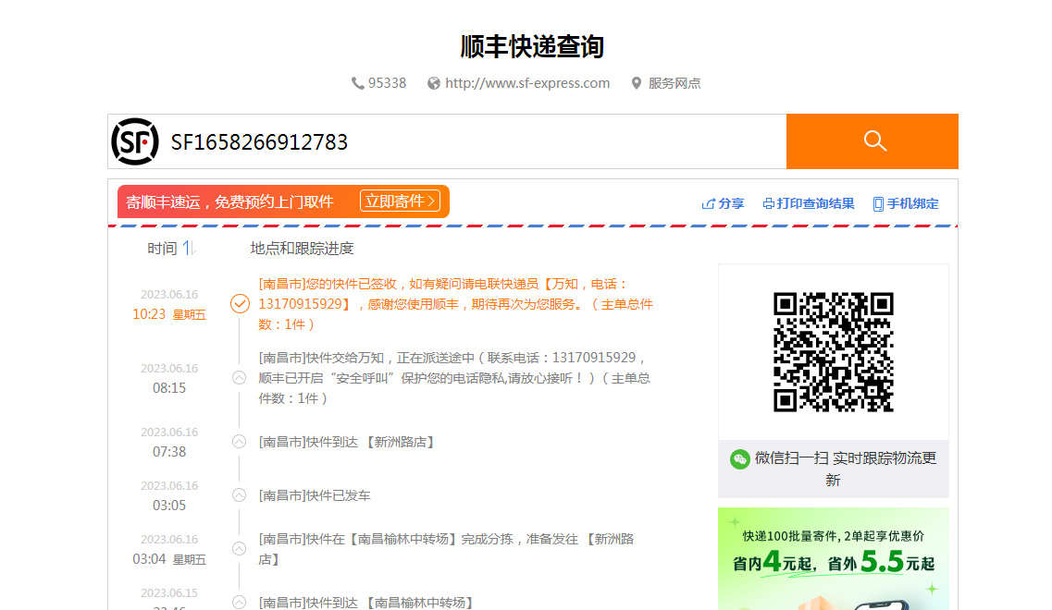Image resolution: width=1052 pixels, height=610 pixels.
Task: Click the 快件到达【南昌榆林中转场】 entry text
Action: pos(368,603)
